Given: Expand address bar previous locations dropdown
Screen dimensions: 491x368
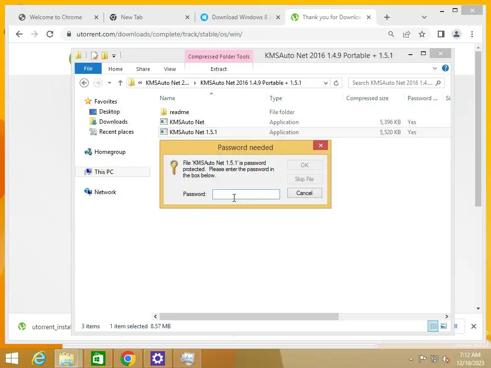Looking at the screenshot, I should click(x=326, y=83).
